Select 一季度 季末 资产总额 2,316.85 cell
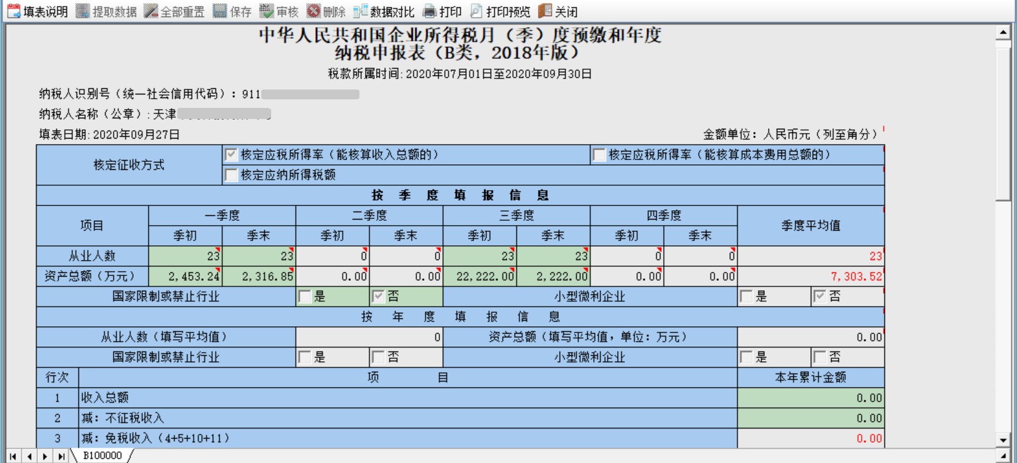This screenshot has width=1017, height=463. click(x=259, y=276)
